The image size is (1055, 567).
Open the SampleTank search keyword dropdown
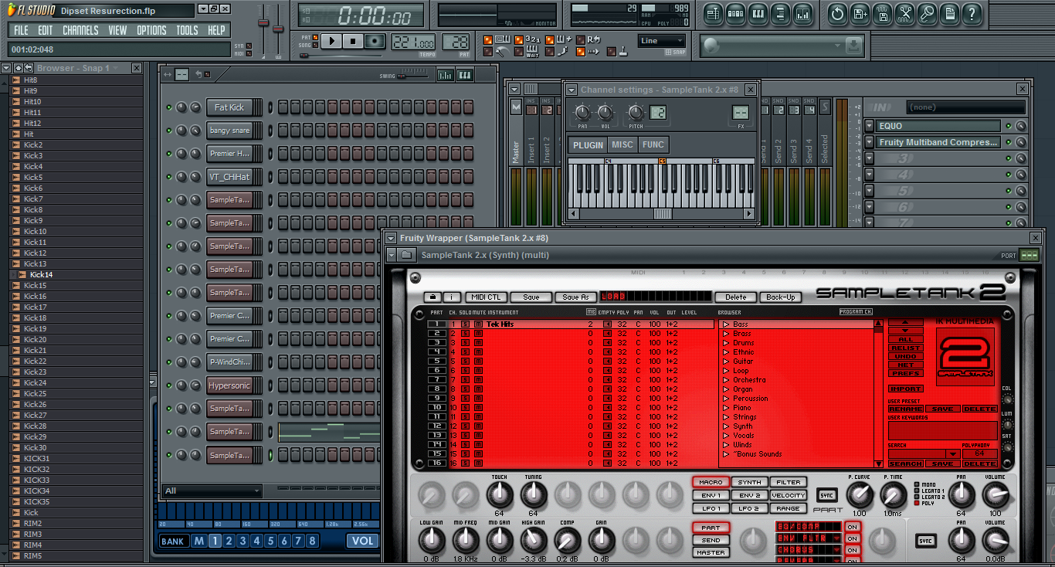[x=952, y=454]
